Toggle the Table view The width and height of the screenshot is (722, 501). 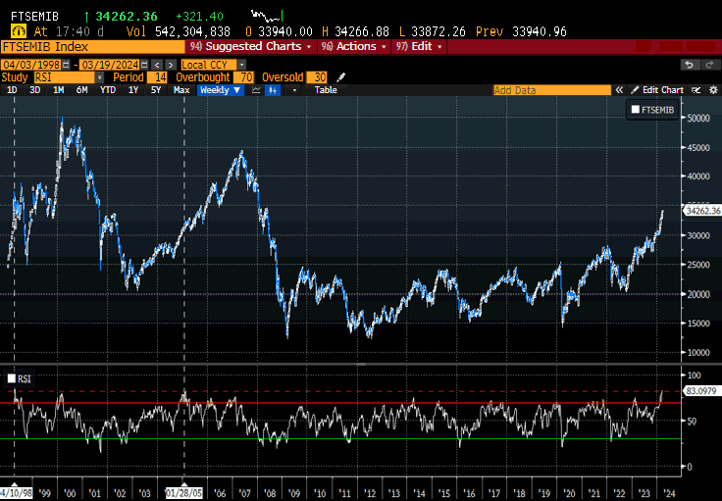pos(326,89)
